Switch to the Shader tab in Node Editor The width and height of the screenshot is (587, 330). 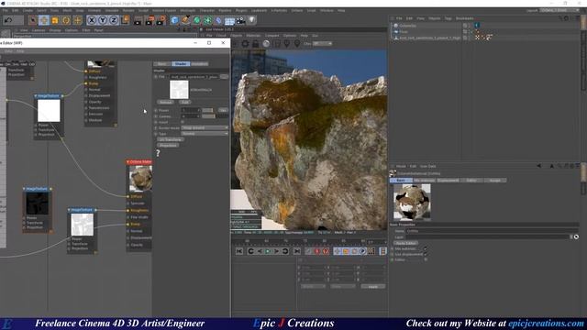181,64
